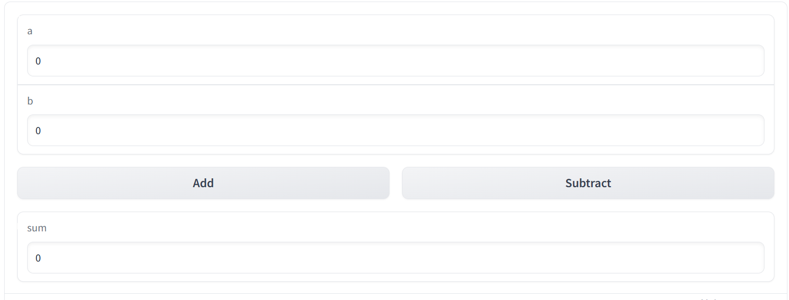
Task: Hit the left grey button labeled Add
Action: point(203,183)
